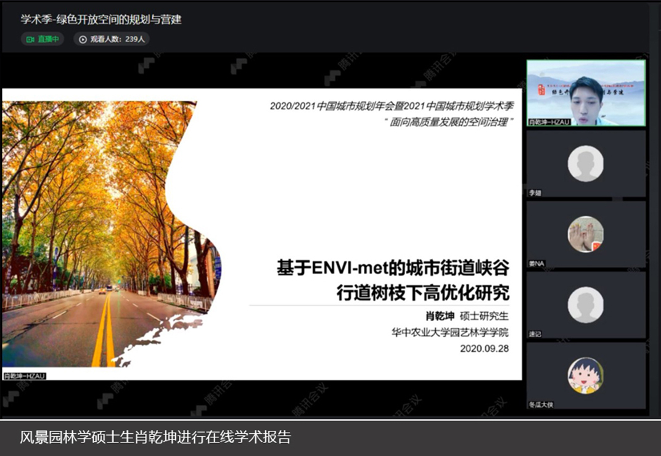Select the speaker's live video thumbnail
The height and width of the screenshot is (456, 661).
(585, 92)
